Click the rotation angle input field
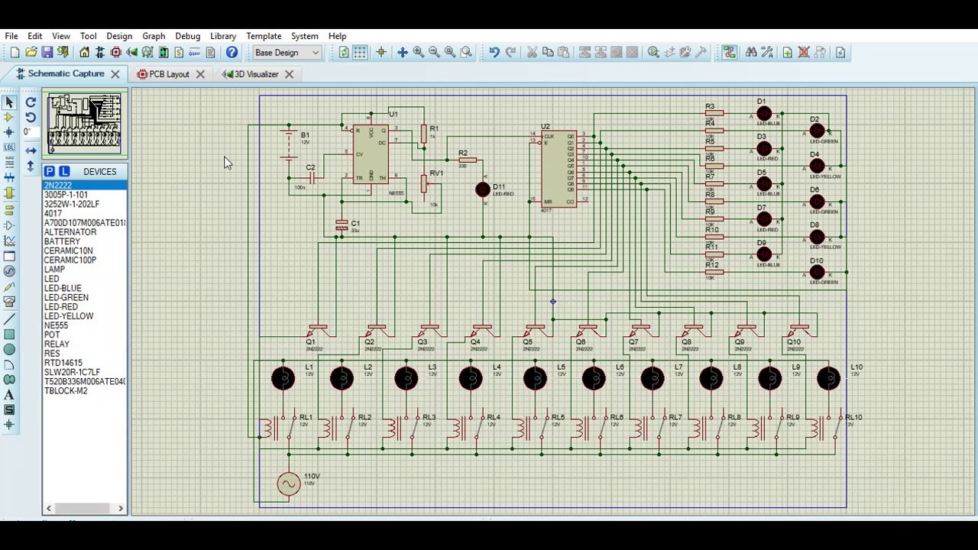Screen dimensions: 978x550 [x=30, y=132]
